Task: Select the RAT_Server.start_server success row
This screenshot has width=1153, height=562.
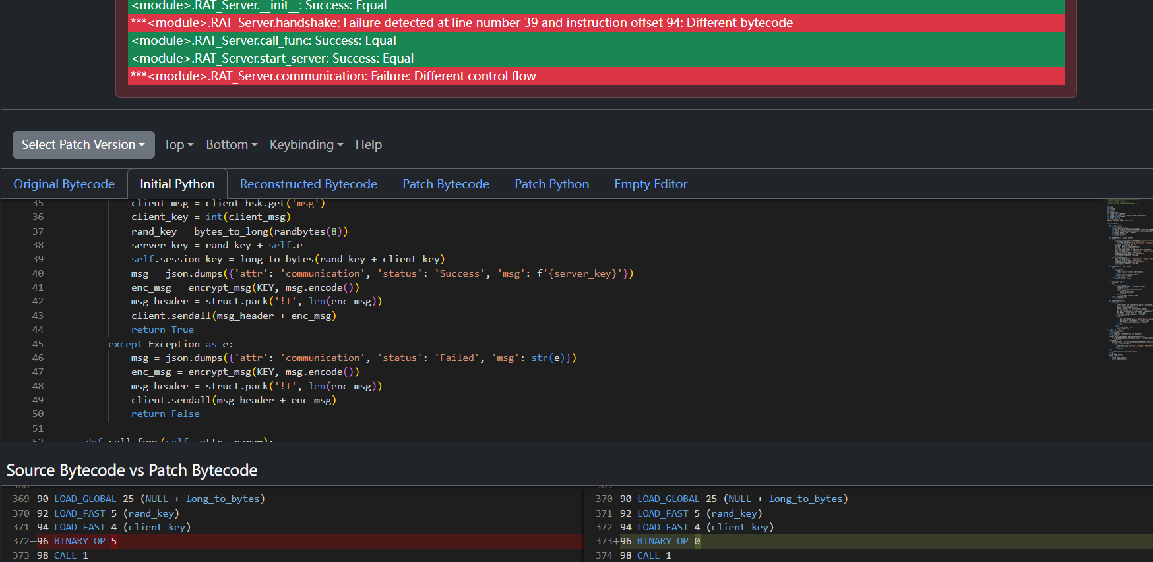Action: [x=596, y=59]
